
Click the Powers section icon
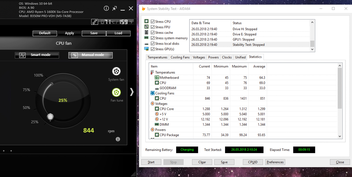coord(152,130)
